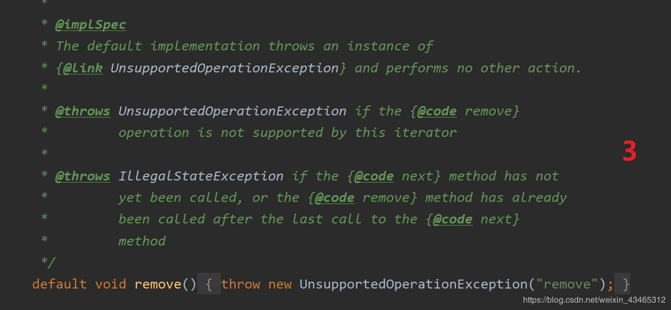Click the word iterator in the comment

425,133
